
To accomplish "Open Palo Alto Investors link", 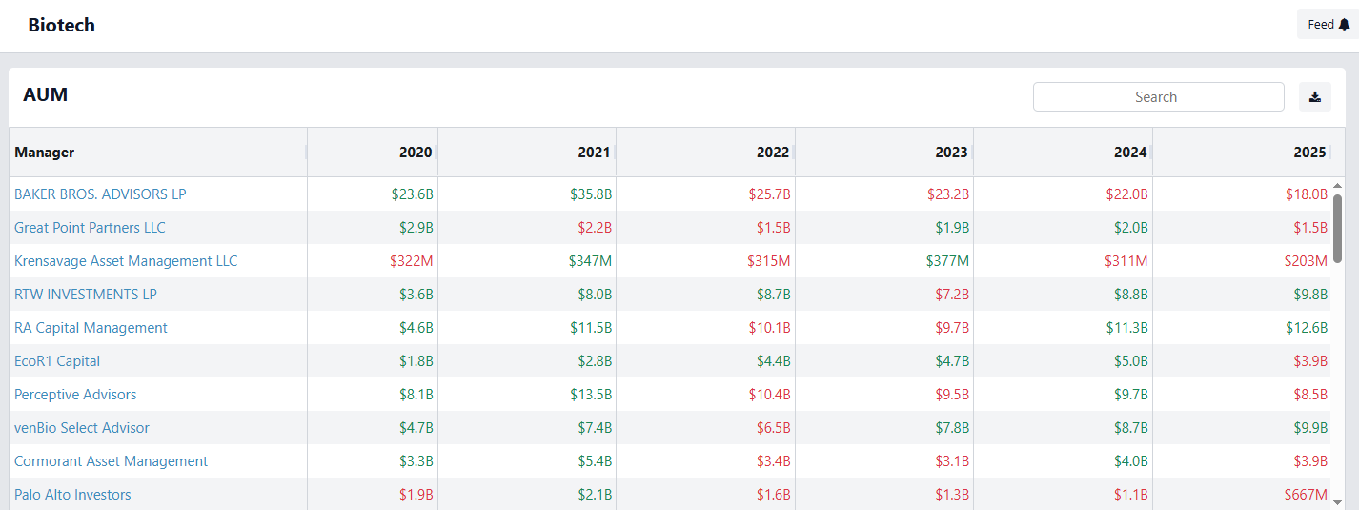I will [72, 494].
